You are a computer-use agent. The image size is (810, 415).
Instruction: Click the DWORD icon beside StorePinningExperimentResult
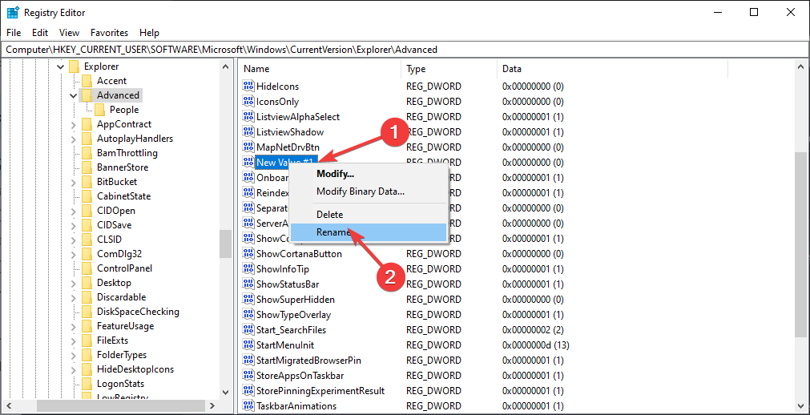tap(248, 391)
